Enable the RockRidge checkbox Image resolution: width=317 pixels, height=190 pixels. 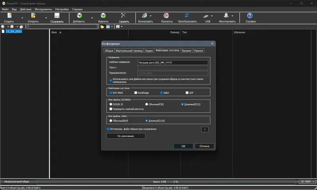[136, 93]
